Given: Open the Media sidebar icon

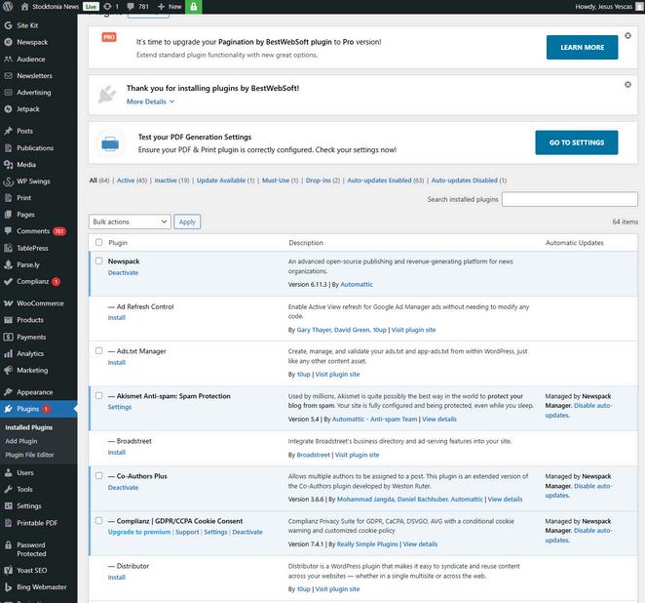Looking at the screenshot, I should click(8, 165).
